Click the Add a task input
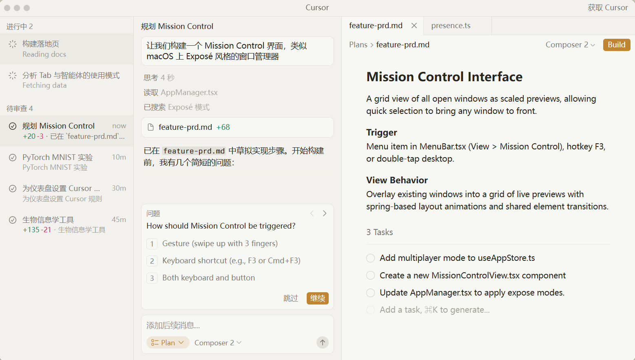The width and height of the screenshot is (635, 360). tap(435, 310)
